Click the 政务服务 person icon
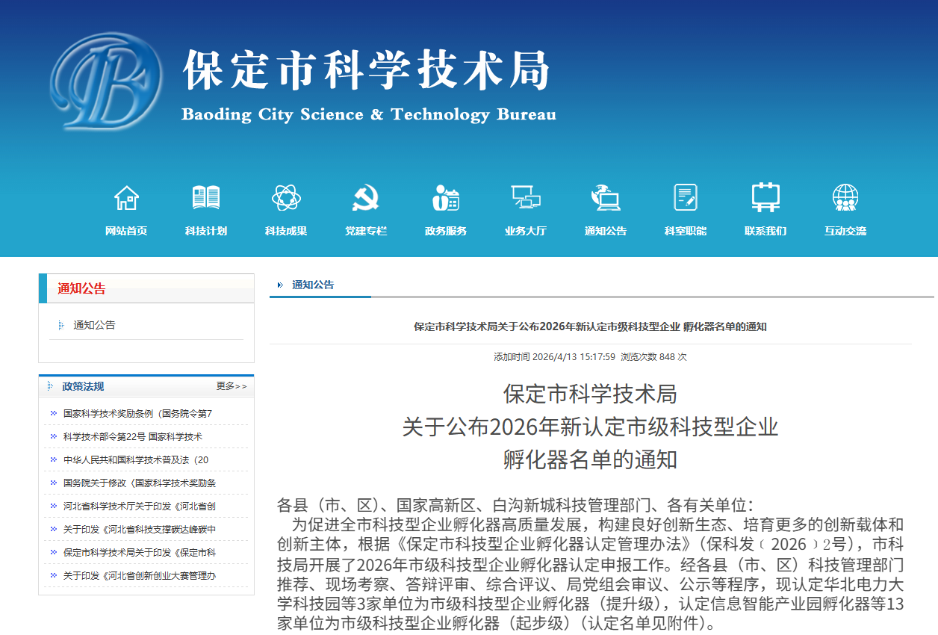Viewport: 938px width, 635px height. click(446, 198)
